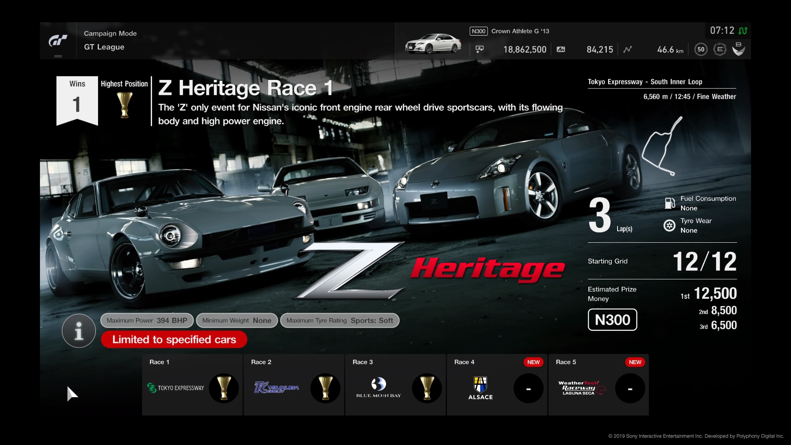The height and width of the screenshot is (445, 791).
Task: Click the sportsmanship rating B badge icon
Action: click(739, 49)
